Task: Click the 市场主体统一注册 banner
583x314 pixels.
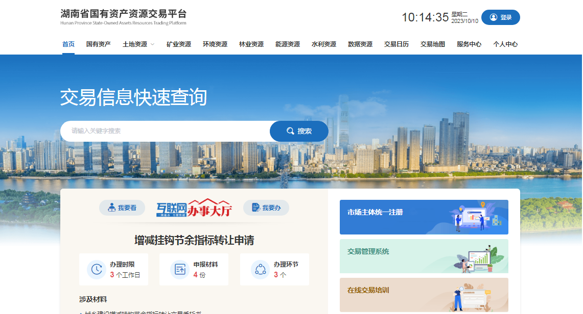Action: click(424, 217)
